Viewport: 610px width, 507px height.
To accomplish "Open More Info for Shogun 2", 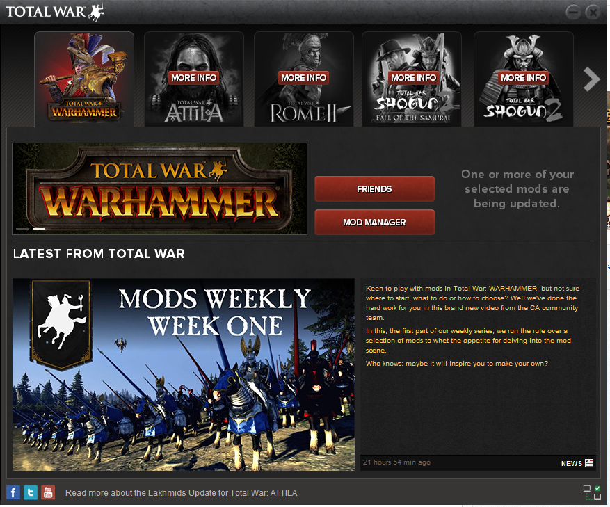I will [523, 78].
